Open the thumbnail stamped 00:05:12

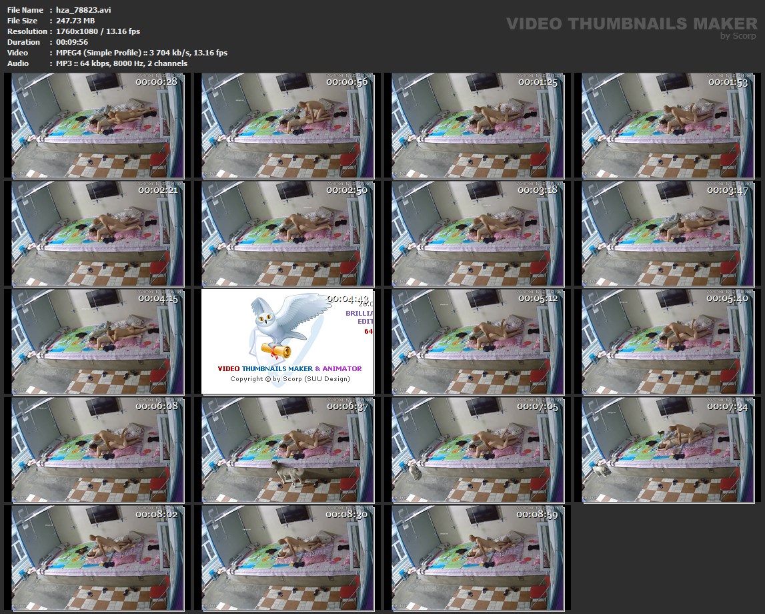478,342
